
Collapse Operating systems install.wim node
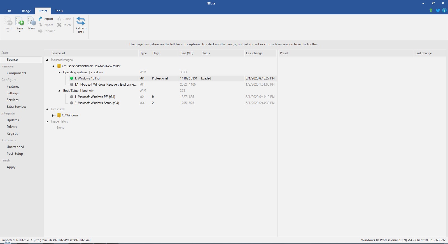coord(59,72)
